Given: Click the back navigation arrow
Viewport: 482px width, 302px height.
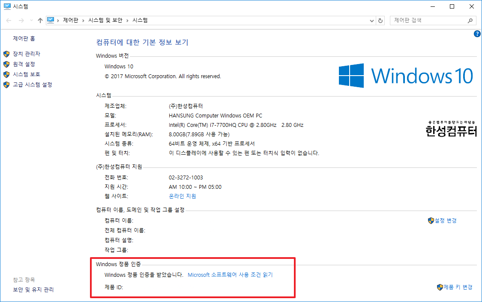Looking at the screenshot, I should tap(9, 21).
